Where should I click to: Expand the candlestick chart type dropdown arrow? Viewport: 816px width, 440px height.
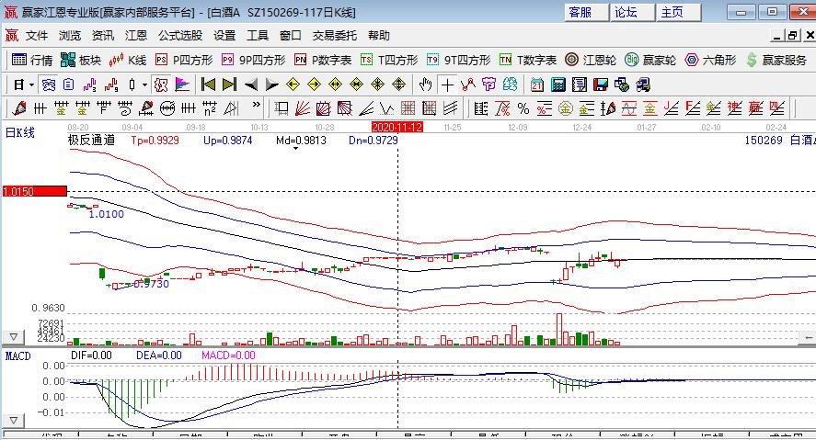[144, 85]
